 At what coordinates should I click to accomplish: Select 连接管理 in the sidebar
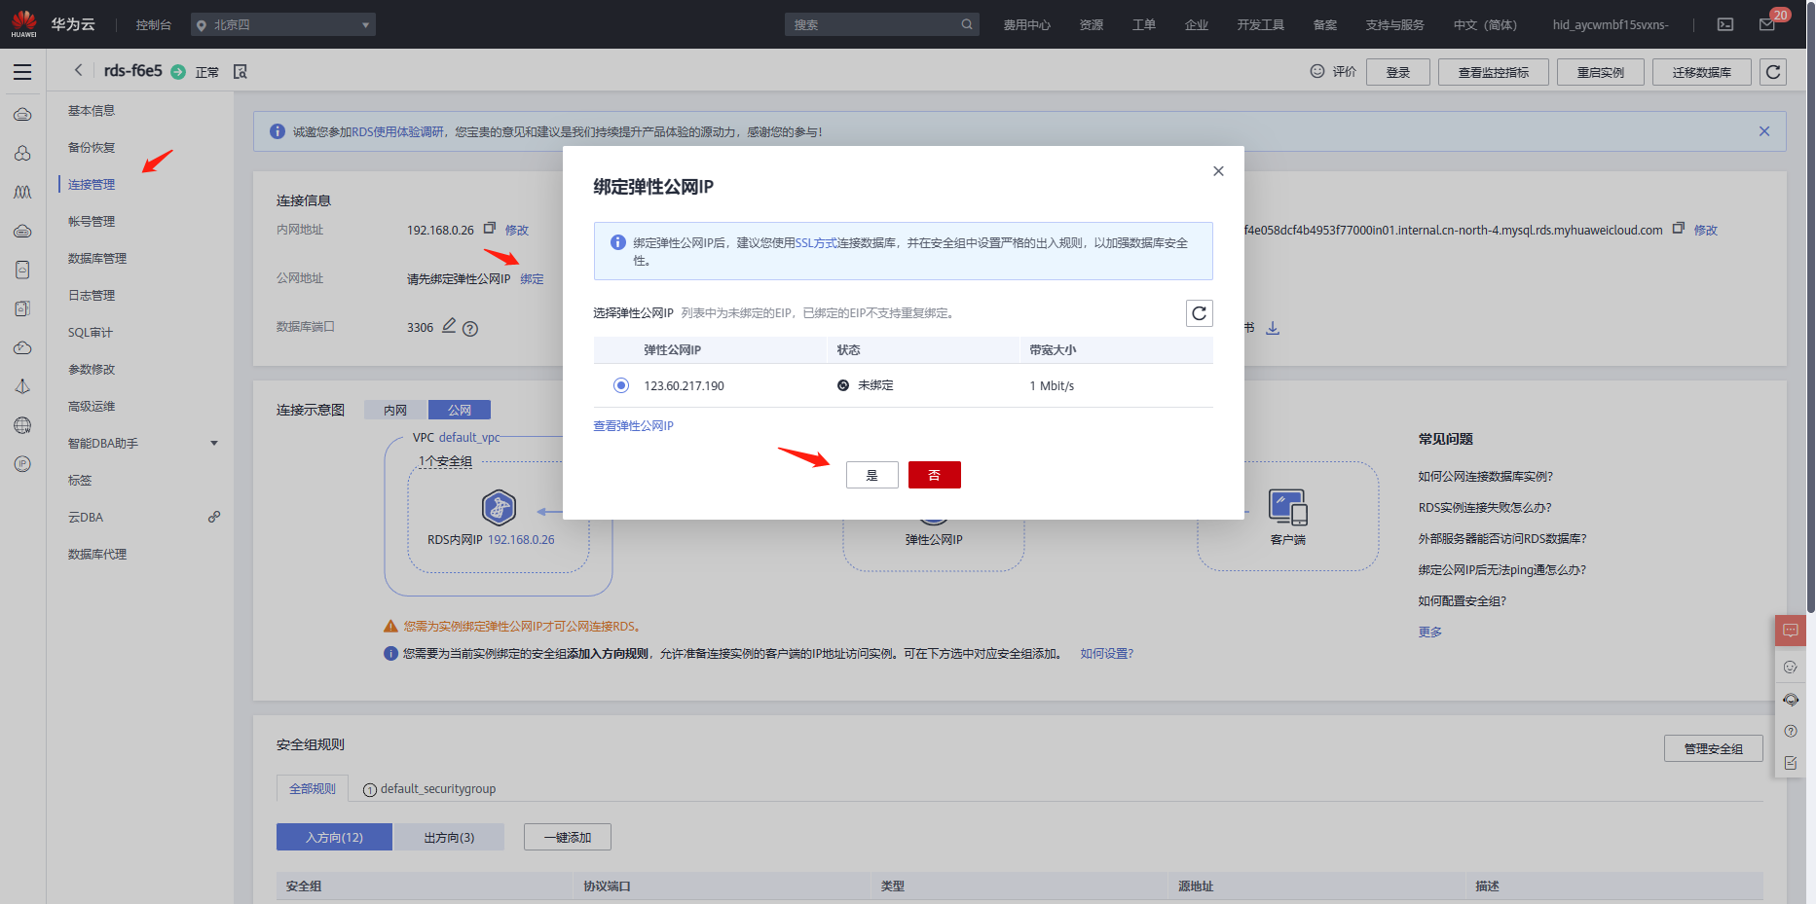tap(92, 185)
